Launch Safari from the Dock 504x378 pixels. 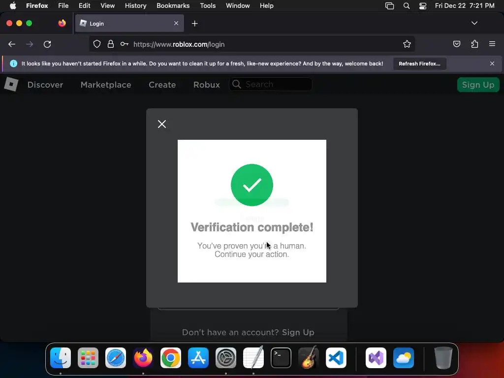116,358
